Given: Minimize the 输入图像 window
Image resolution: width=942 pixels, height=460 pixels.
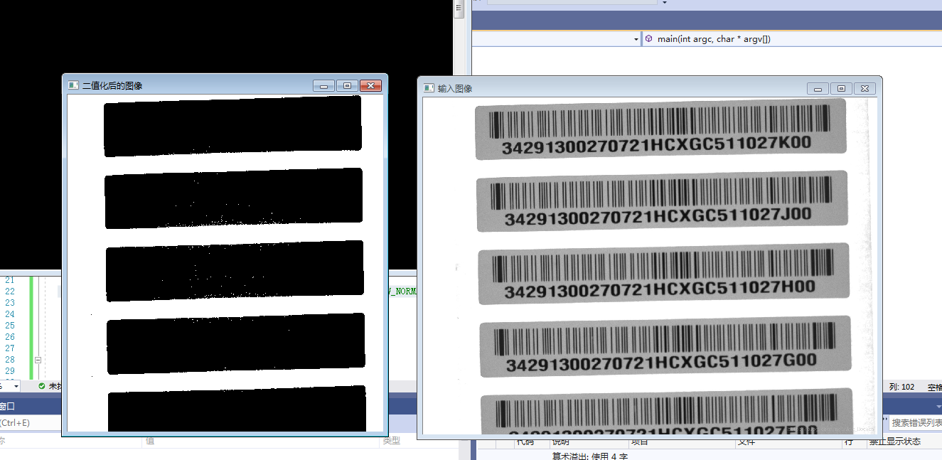Looking at the screenshot, I should click(x=818, y=89).
